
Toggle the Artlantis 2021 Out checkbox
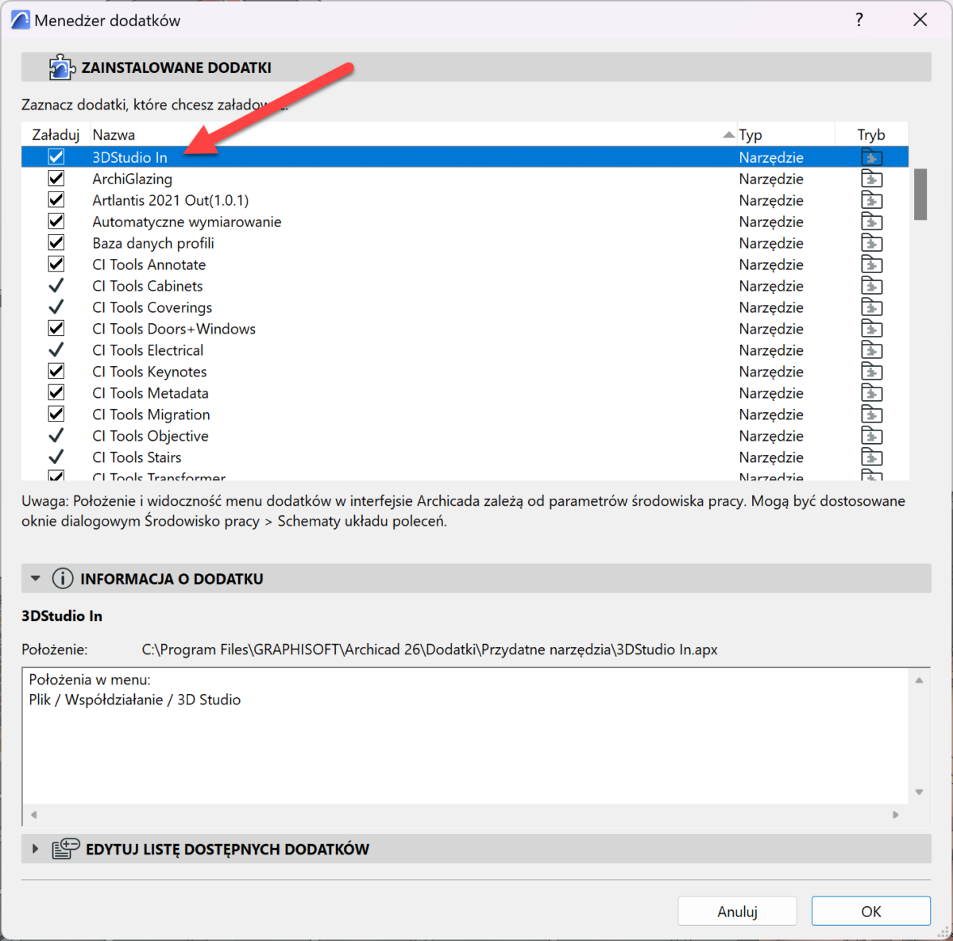click(56, 200)
